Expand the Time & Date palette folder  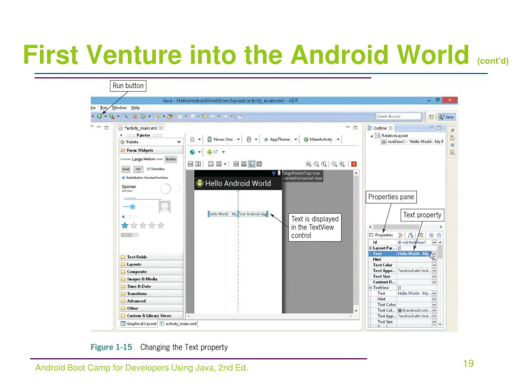tap(151, 287)
